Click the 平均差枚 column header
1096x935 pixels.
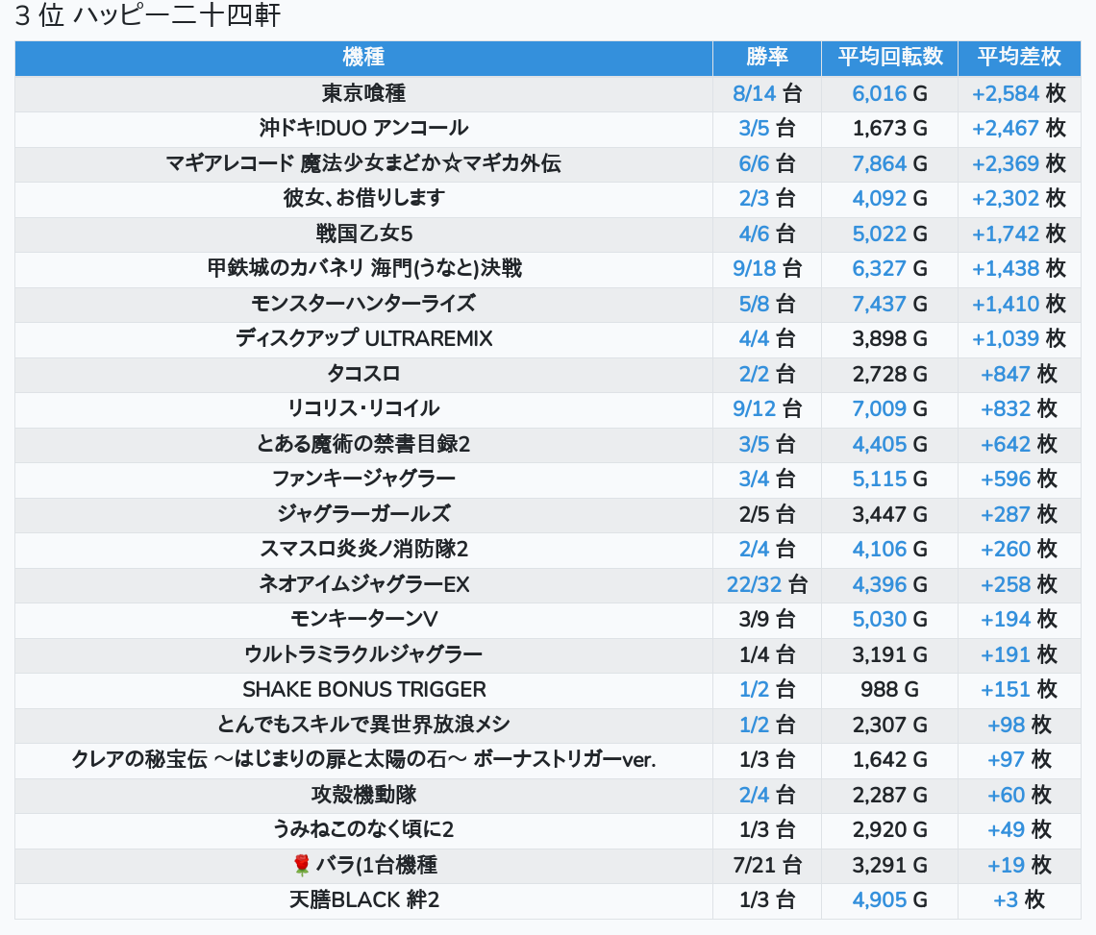(x=1019, y=58)
